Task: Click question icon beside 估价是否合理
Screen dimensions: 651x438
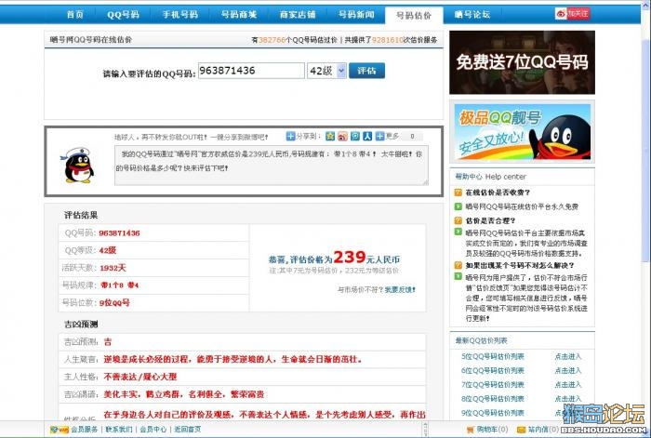Action: click(458, 220)
